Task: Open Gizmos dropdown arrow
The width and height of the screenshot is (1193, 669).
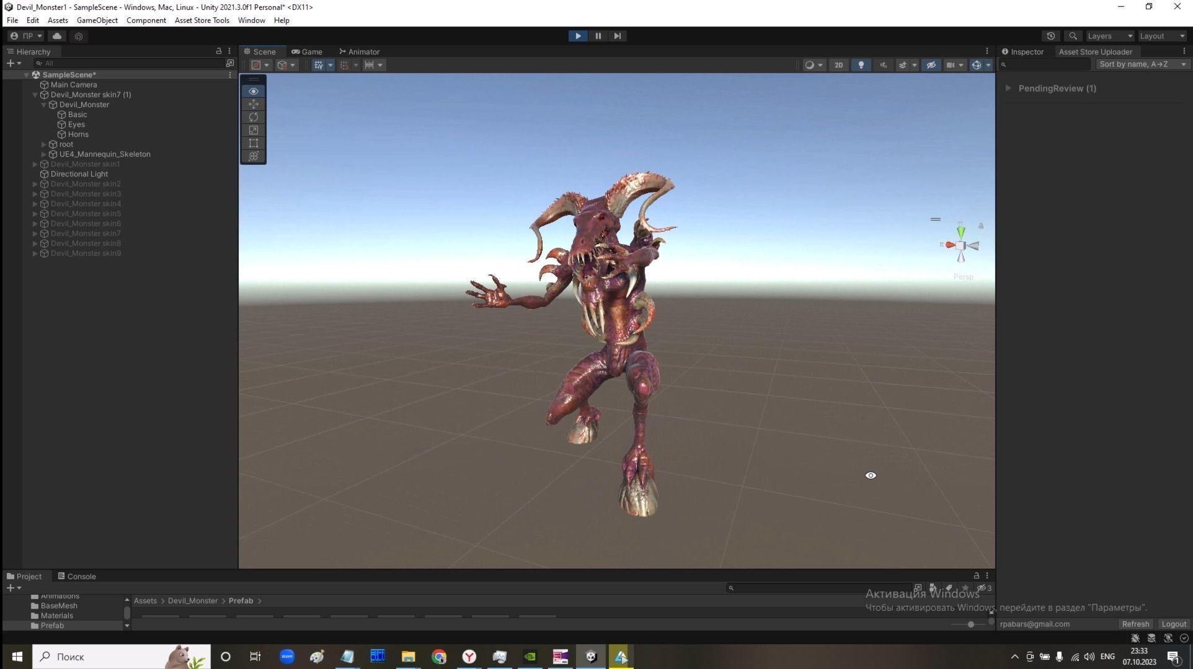Action: (988, 65)
